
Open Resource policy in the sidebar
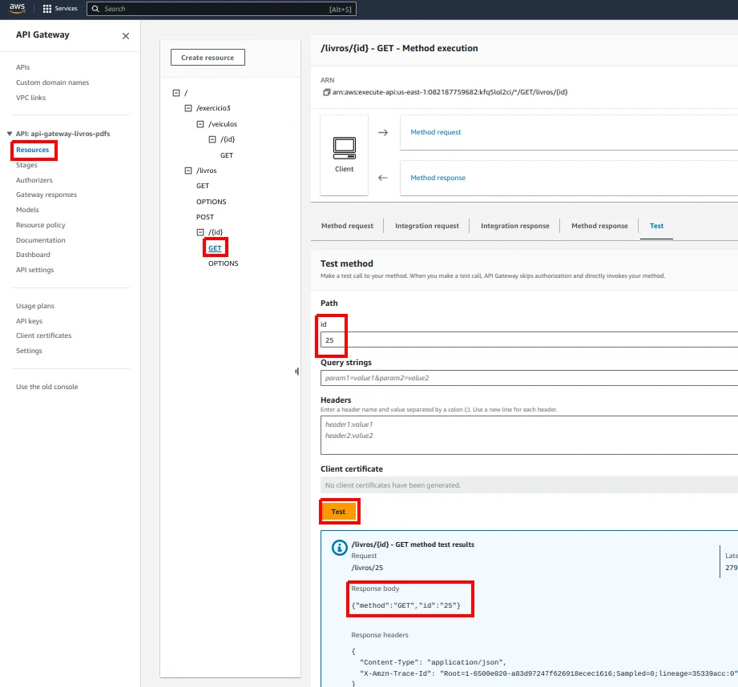tap(41, 225)
